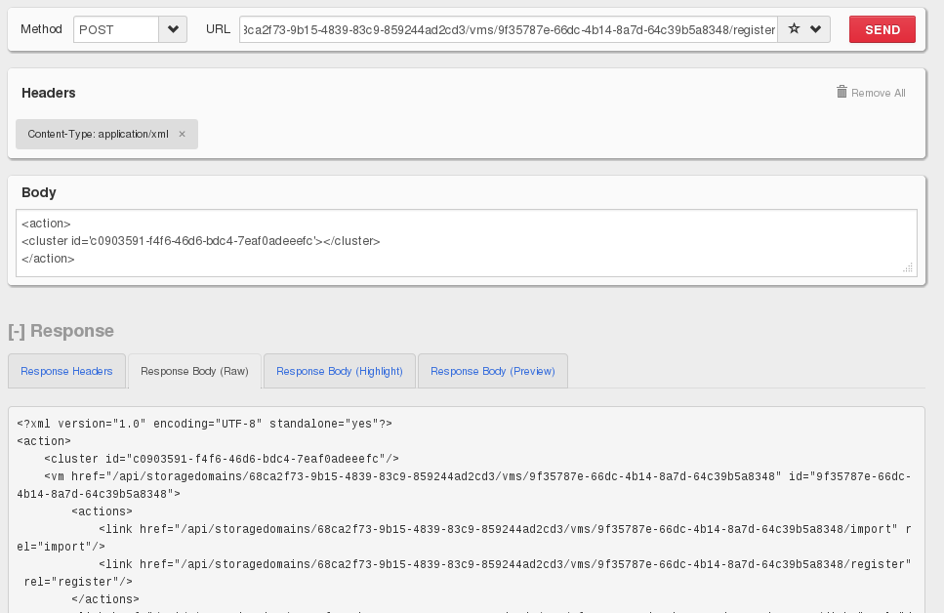Image resolution: width=944 pixels, height=613 pixels.
Task: Show the Response Body (Preview) tab
Action: (x=492, y=371)
